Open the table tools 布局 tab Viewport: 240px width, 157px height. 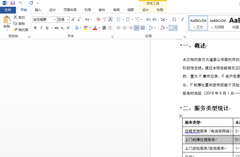click(160, 10)
